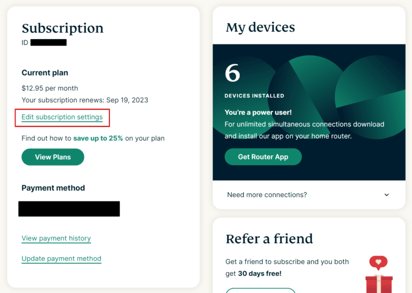Screen dimensions: 412x293
Task: Click the Refer a friend heading
Action: (269, 239)
